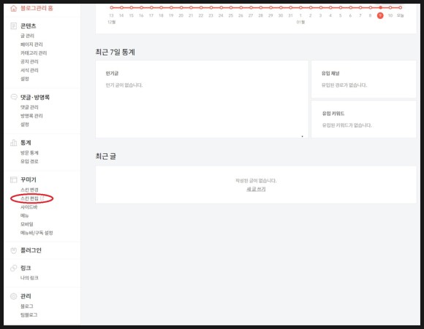Click the 작성된 글이 없습니다 message
The width and height of the screenshot is (424, 329).
pyautogui.click(x=256, y=181)
